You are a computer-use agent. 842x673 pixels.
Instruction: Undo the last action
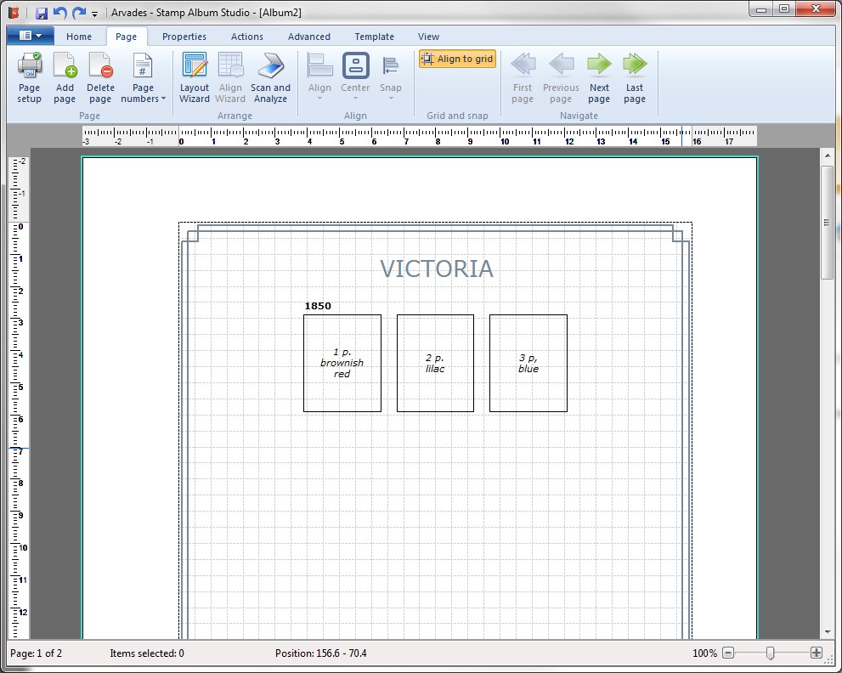coord(60,13)
